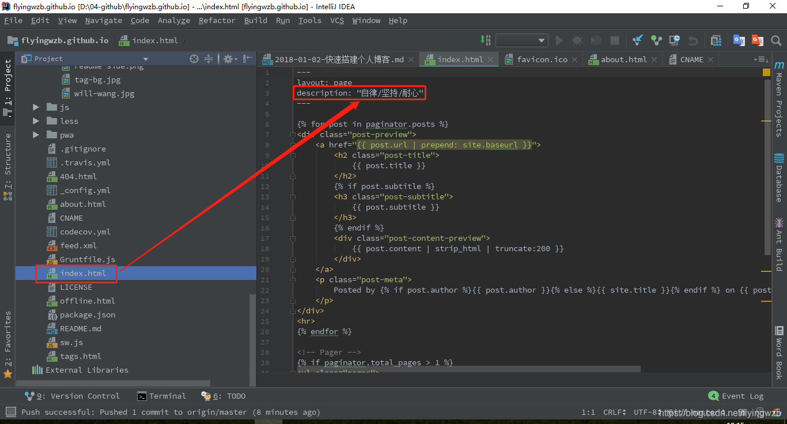This screenshot has height=424, width=787.
Task: Switch to the 2018-01-02 markdown tab
Action: (x=339, y=59)
